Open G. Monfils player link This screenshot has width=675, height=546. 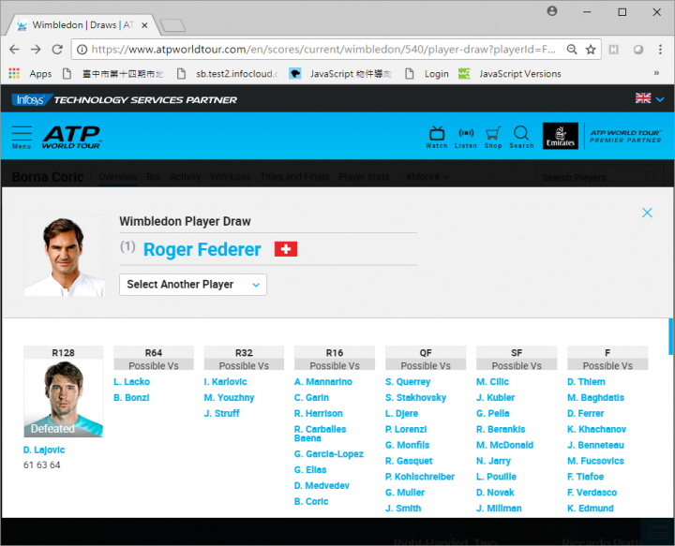pos(407,445)
